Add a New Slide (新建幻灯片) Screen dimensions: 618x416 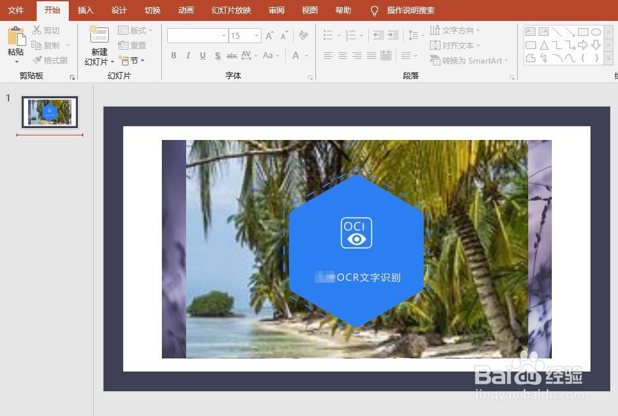click(x=99, y=46)
